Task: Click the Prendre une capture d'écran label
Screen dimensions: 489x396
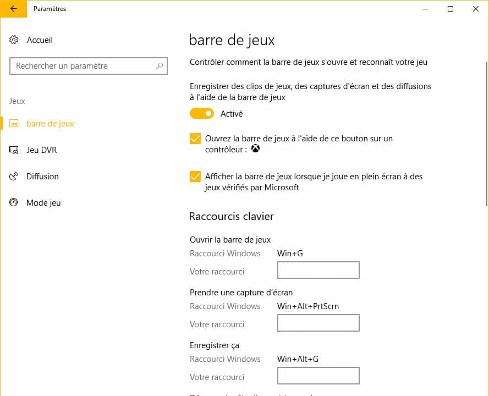Action: pyautogui.click(x=241, y=293)
